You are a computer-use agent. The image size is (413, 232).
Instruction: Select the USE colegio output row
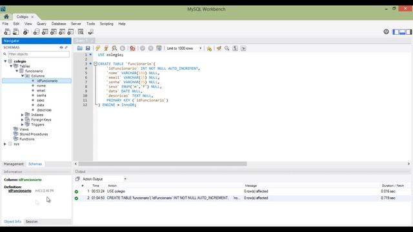coord(242,191)
